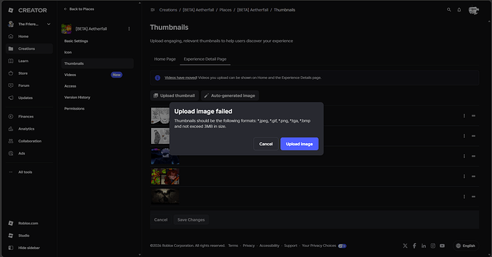Open the user avatar menu
Screen dimensions: 492x257
473,11
